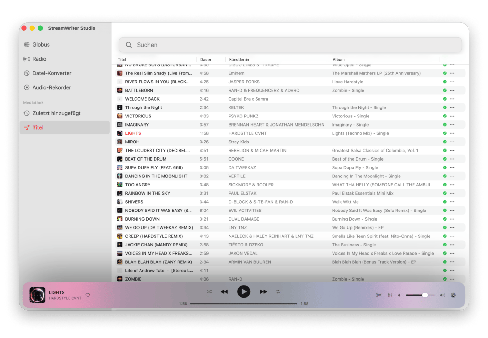488x338 pixels.
Task: Select the RIVER FLOWS IN YOU title
Action: (157, 82)
